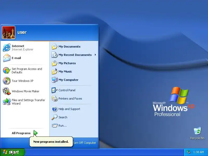The image size is (208, 156).
Task: Open My Pictures folder icon
Action: pos(54,63)
